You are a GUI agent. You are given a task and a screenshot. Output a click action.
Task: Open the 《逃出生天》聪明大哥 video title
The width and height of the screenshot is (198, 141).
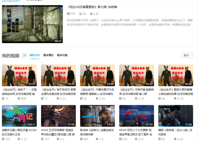(x=176, y=92)
